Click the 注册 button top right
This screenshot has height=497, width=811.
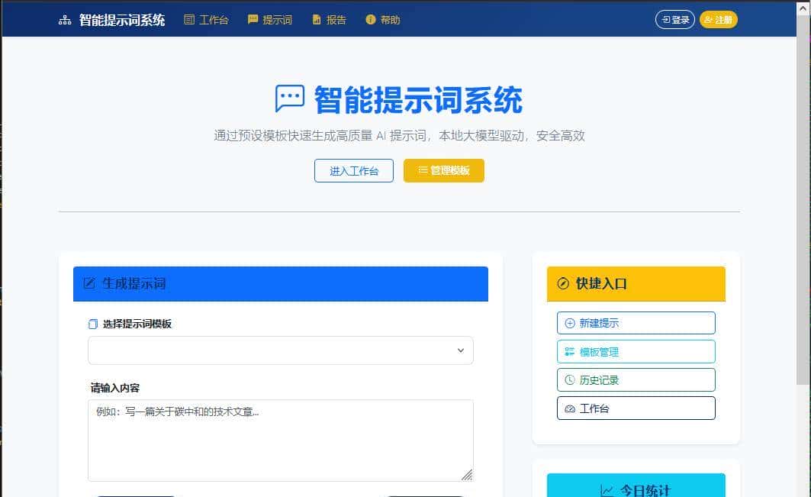coord(718,20)
